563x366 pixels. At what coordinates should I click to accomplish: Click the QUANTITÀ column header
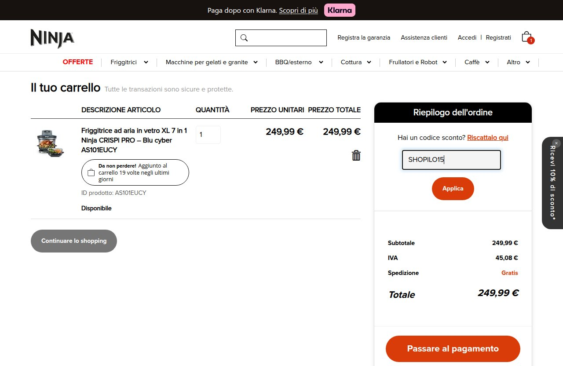coord(212,110)
